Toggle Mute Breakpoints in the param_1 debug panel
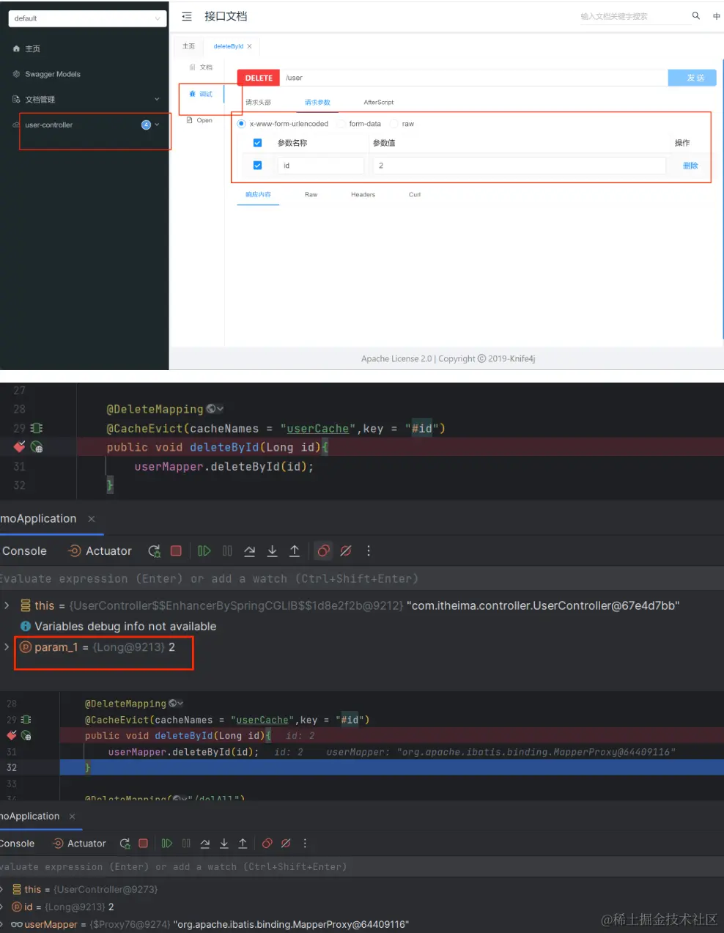This screenshot has width=724, height=933. tap(346, 550)
